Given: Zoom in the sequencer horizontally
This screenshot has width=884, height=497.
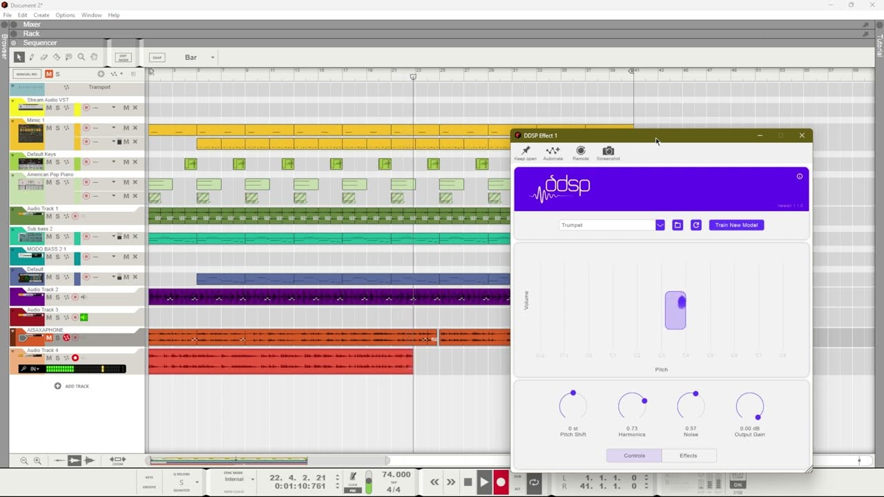Looking at the screenshot, I should tap(37, 460).
